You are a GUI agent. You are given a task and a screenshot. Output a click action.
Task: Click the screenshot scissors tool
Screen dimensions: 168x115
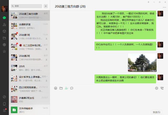[x=66, y=88]
